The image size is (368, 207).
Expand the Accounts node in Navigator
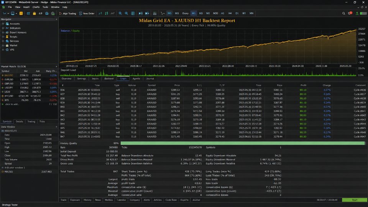click(3, 24)
